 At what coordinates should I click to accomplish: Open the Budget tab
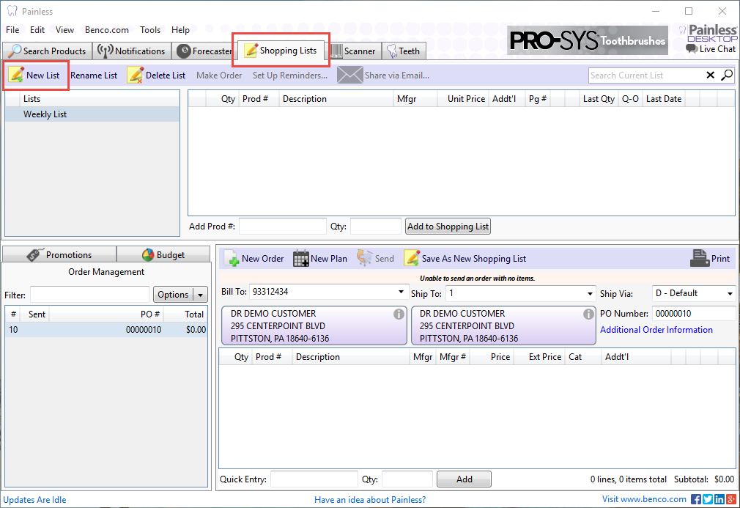click(x=163, y=255)
